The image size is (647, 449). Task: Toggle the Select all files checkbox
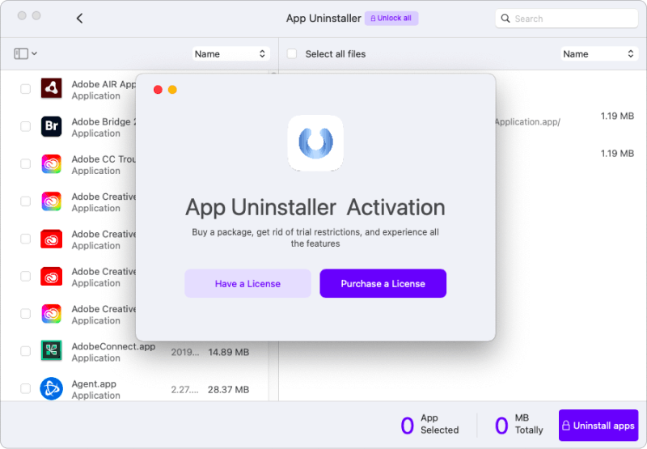[x=292, y=54]
